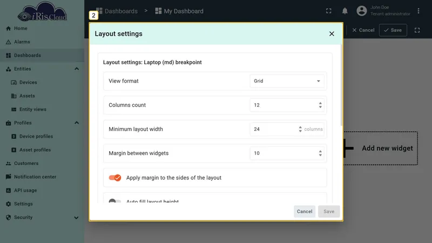Toggle fullscreen from the top header bar
The image size is (432, 243).
coord(329,11)
